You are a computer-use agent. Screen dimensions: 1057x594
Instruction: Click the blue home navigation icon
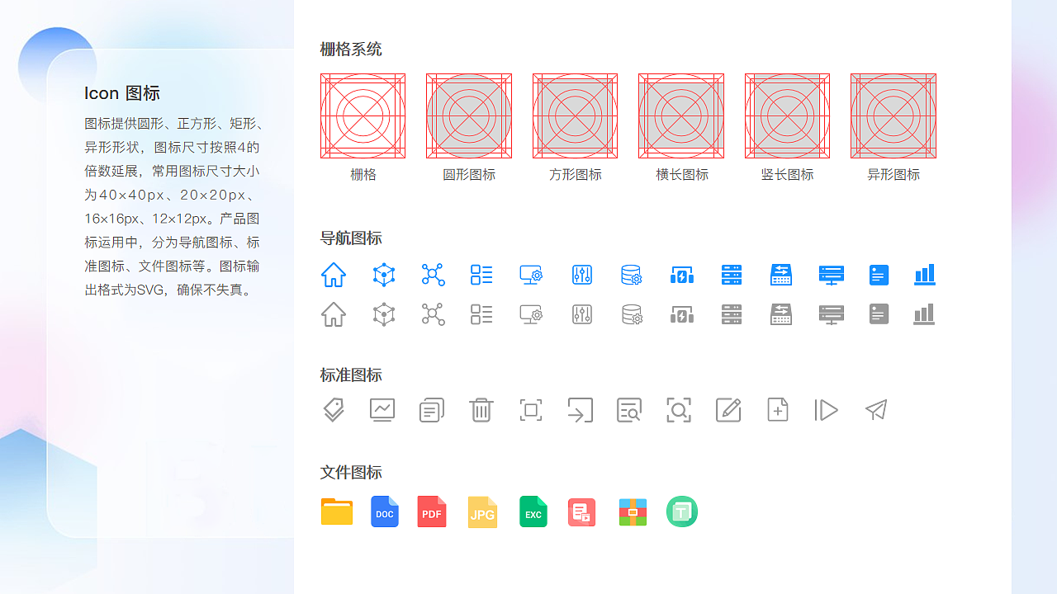click(334, 275)
